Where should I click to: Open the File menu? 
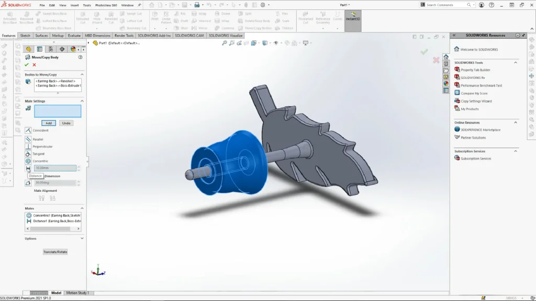[42, 5]
